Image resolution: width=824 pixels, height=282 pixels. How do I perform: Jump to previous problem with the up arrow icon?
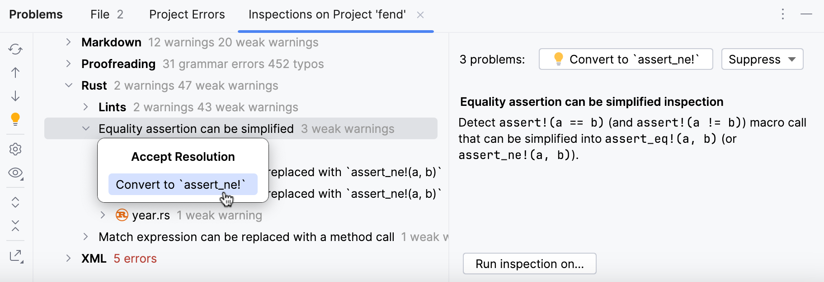[x=15, y=73]
